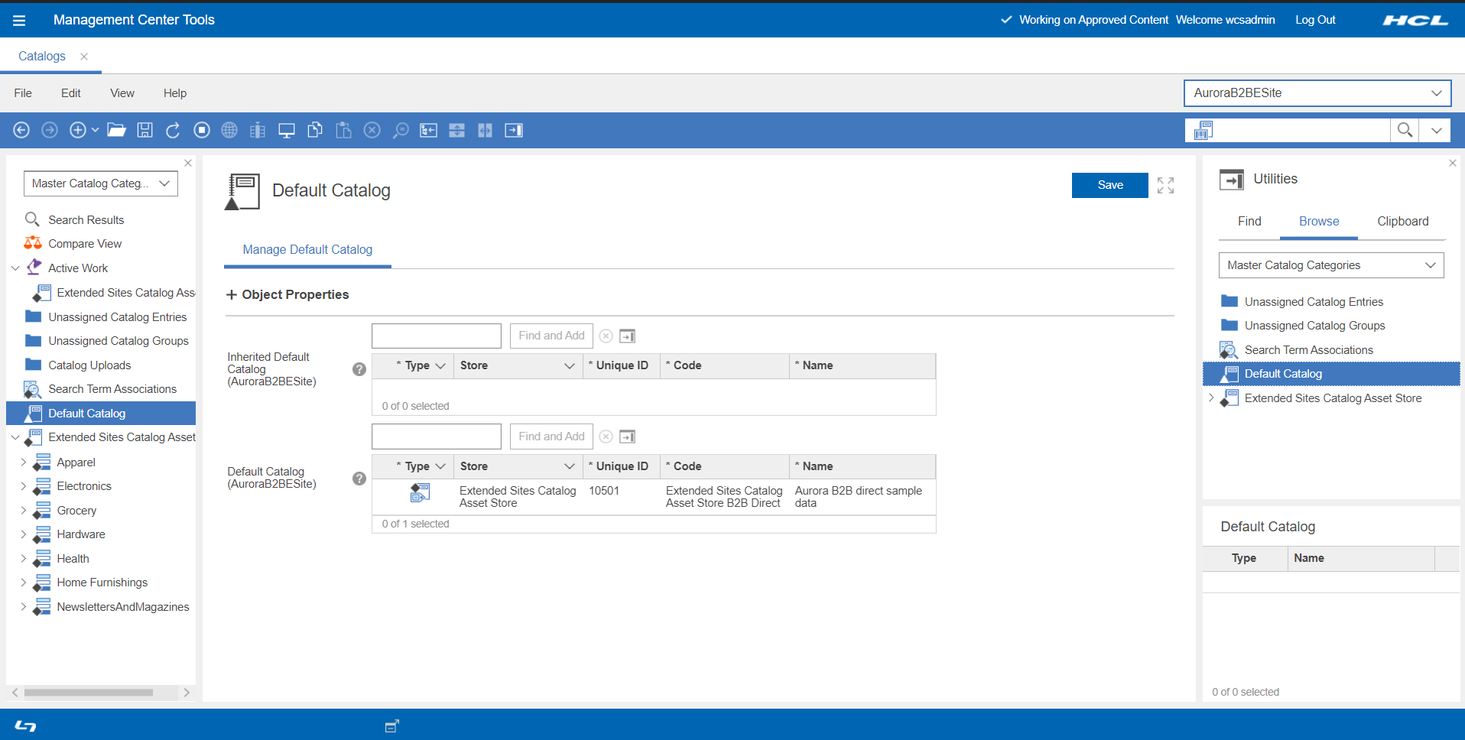Click the Default Catalog search input field
Screen dimensions: 1465x740
(437, 437)
